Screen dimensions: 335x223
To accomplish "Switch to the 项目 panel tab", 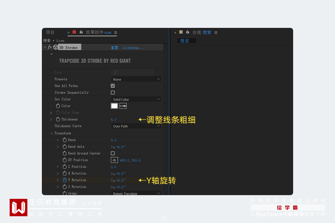I will coord(50,32).
